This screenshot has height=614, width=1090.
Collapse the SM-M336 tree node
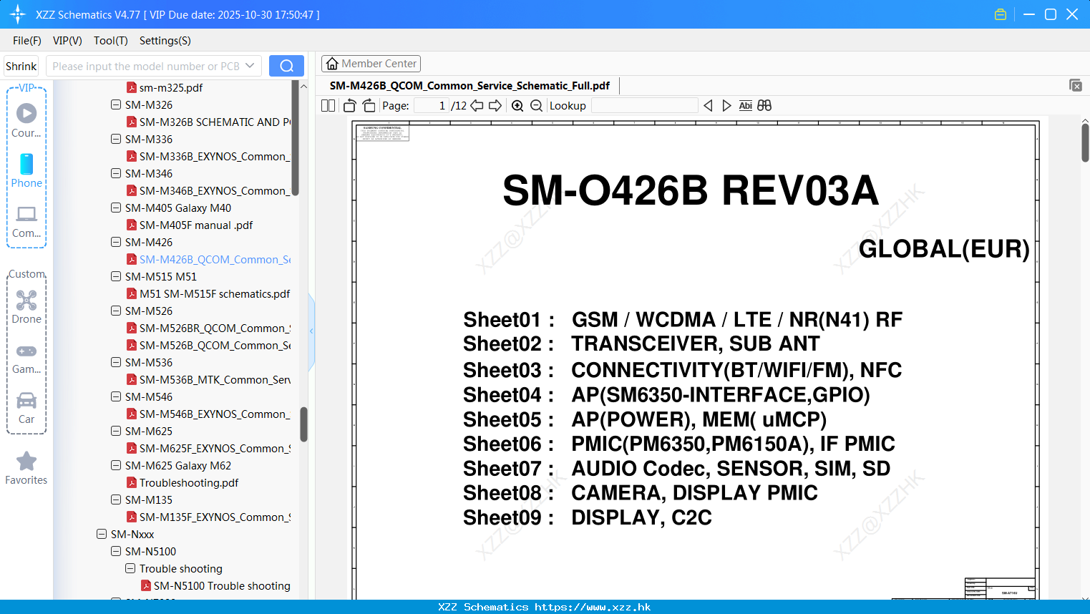tap(116, 139)
